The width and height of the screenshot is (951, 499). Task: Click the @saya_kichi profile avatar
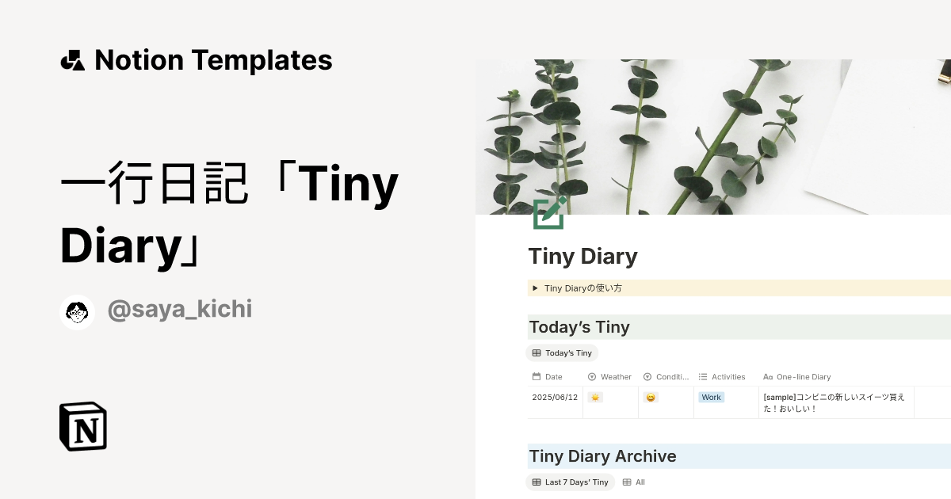77,312
